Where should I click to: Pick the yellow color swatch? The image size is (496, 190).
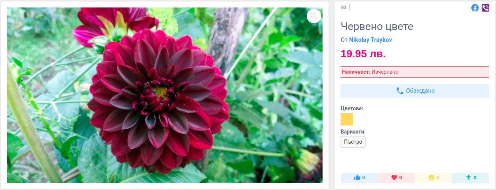coord(347,119)
